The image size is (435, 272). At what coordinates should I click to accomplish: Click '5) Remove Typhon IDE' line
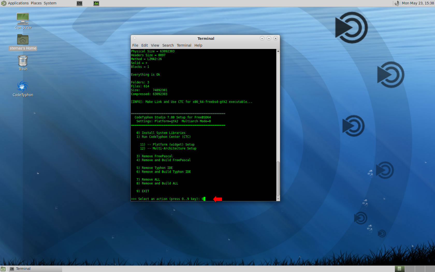[154, 168]
